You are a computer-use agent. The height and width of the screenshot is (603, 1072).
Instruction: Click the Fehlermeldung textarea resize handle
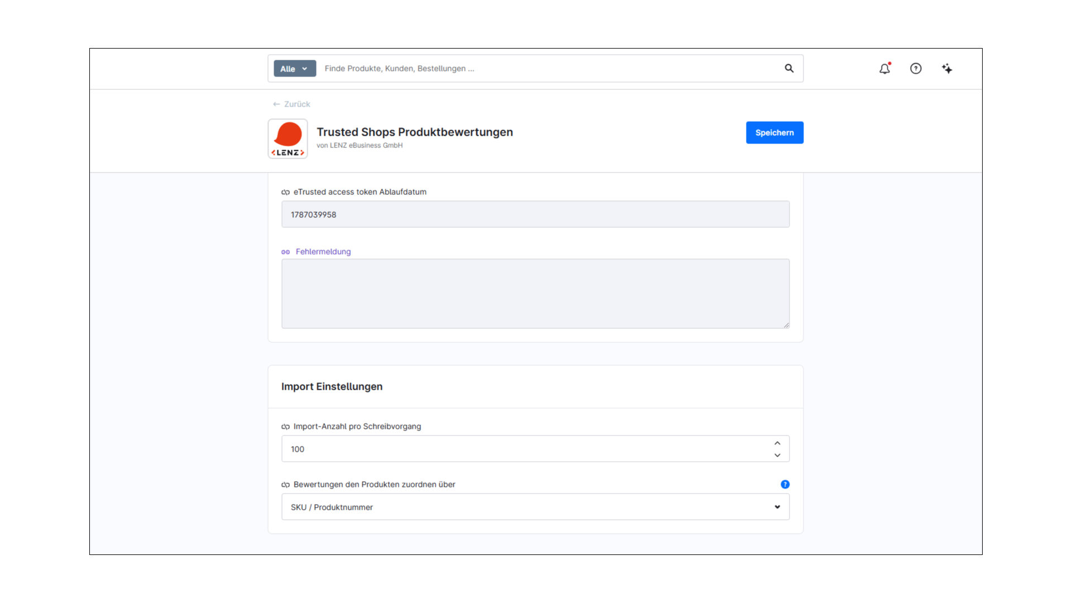(x=786, y=325)
